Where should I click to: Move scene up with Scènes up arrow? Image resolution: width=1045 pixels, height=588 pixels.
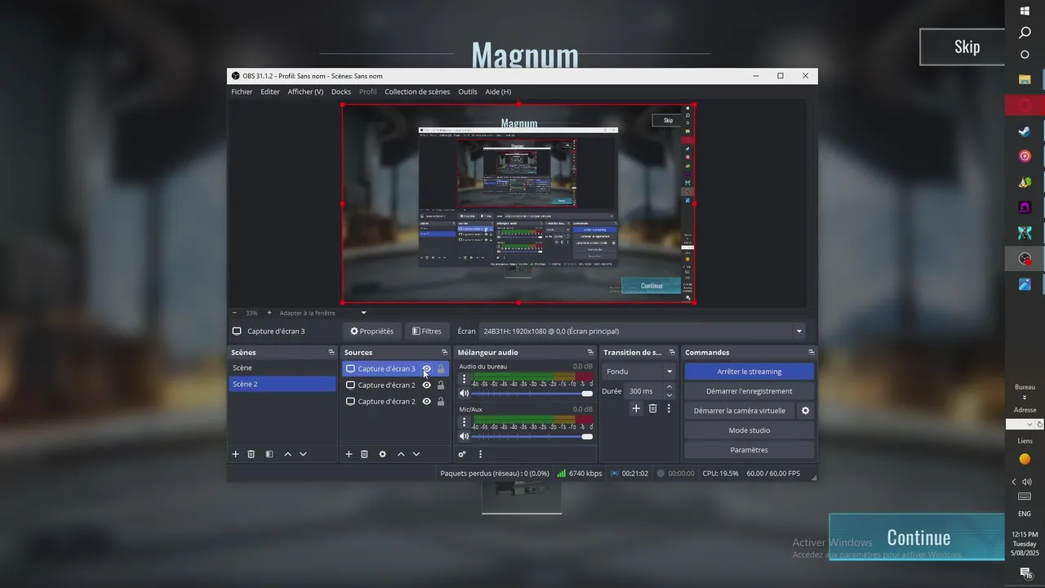click(287, 454)
